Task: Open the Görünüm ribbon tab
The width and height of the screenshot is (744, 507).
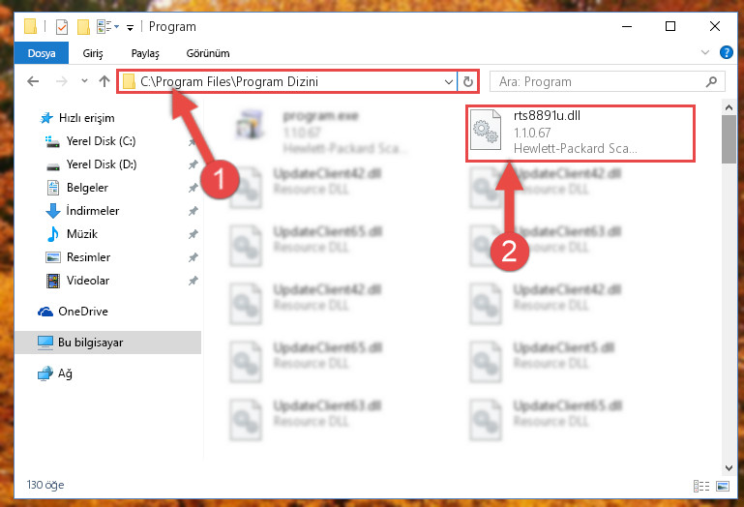Action: 208,53
